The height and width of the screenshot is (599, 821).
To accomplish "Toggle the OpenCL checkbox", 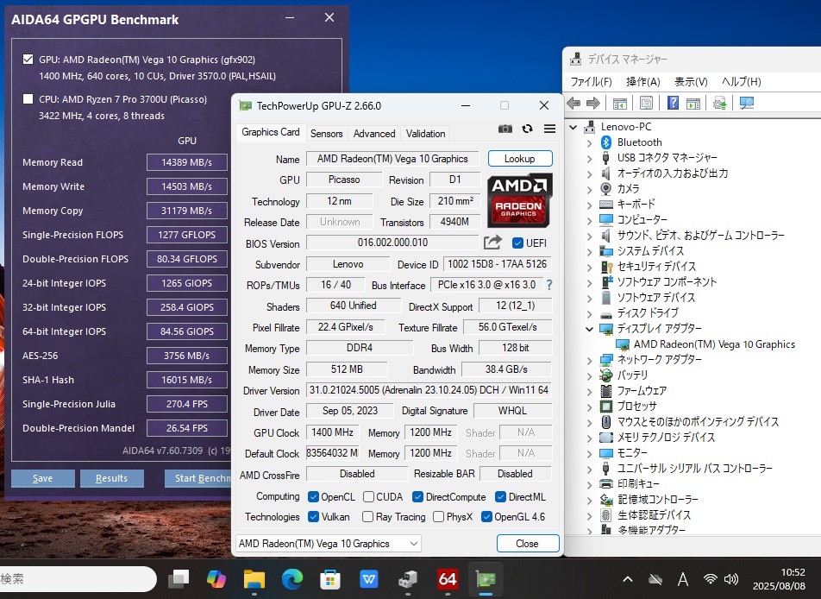I will pos(314,497).
